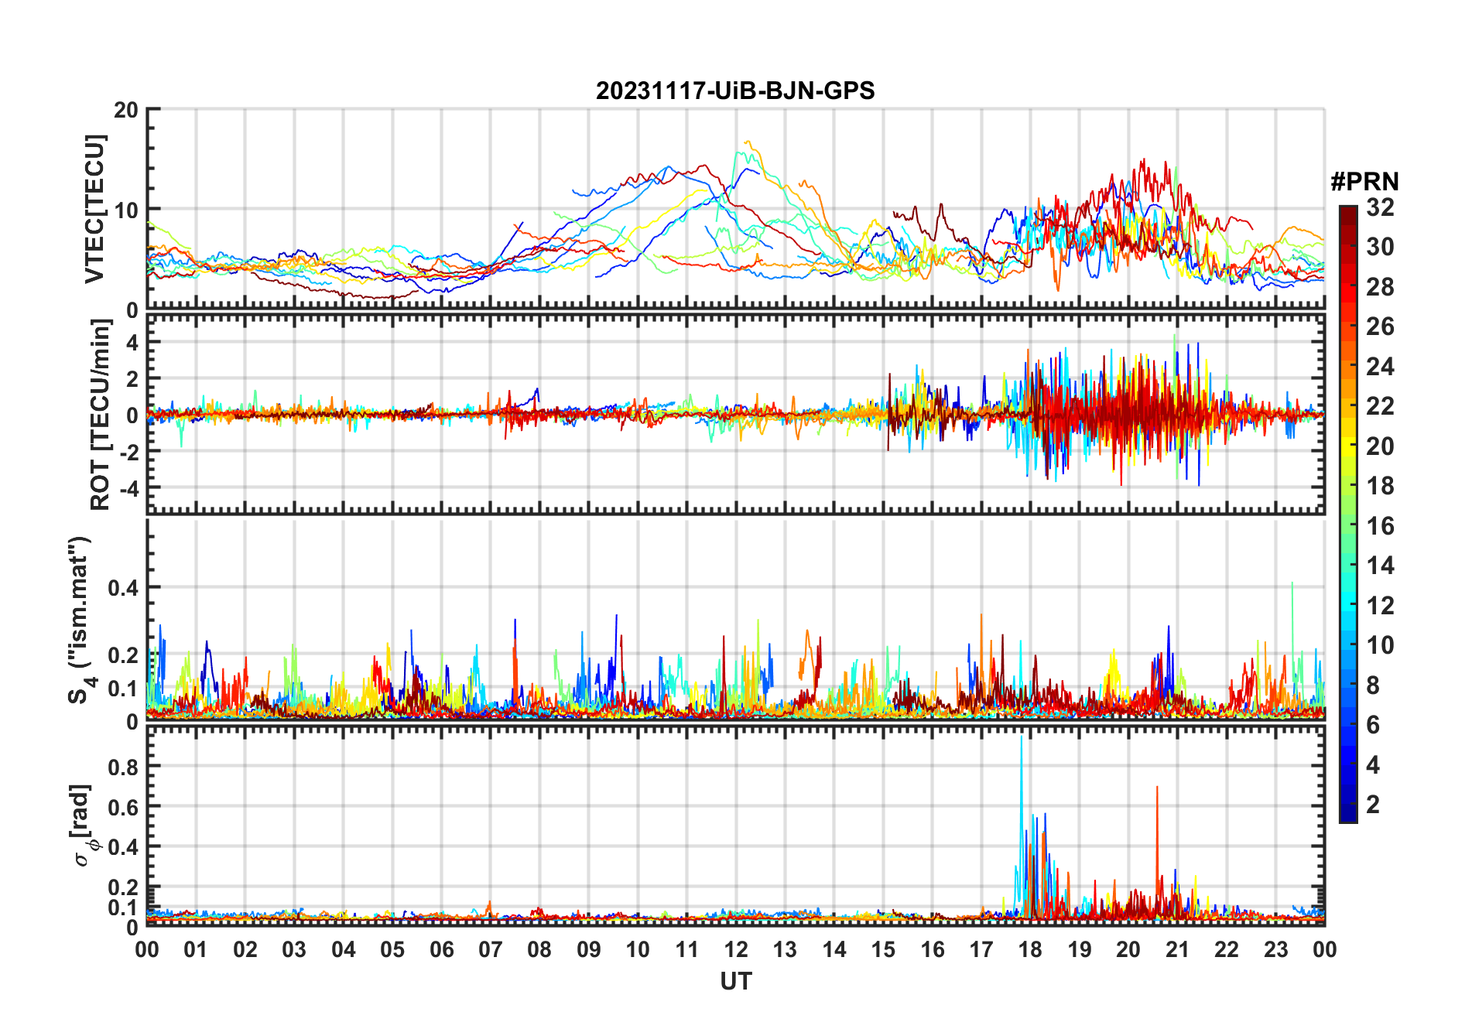Image resolution: width=1472 pixels, height=1029 pixels.
Task: Click the "09" hour tick on the UT axis
Action: (x=589, y=950)
